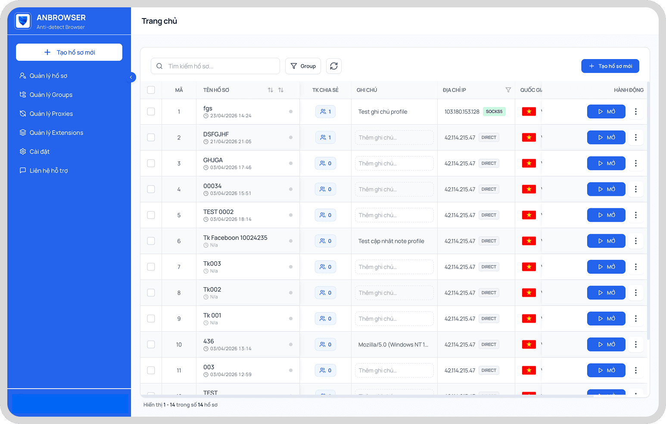
Task: Click 'Test ghi chú profile' note
Action: [383, 112]
